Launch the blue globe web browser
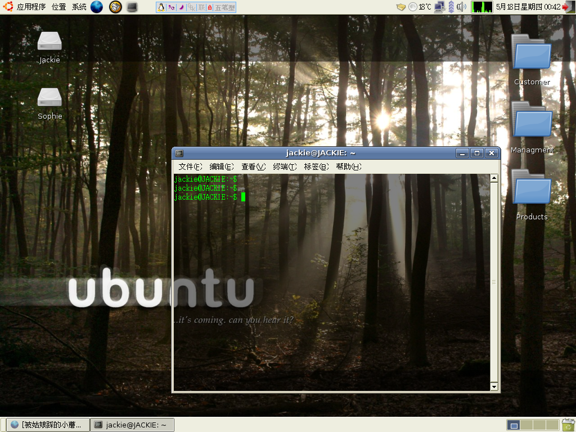The width and height of the screenshot is (576, 432). tap(97, 7)
